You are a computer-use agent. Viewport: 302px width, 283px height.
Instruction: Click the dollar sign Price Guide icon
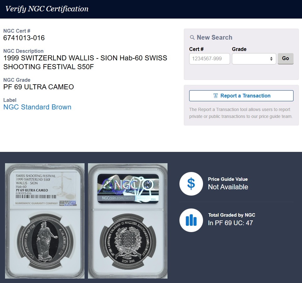click(191, 184)
